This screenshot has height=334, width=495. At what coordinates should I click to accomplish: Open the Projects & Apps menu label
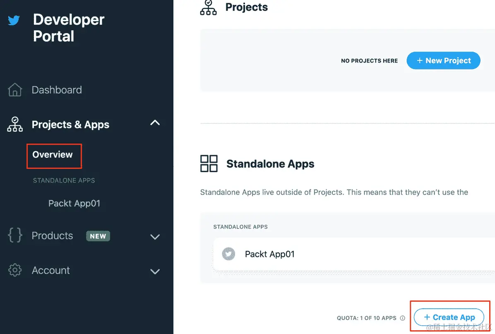point(70,125)
